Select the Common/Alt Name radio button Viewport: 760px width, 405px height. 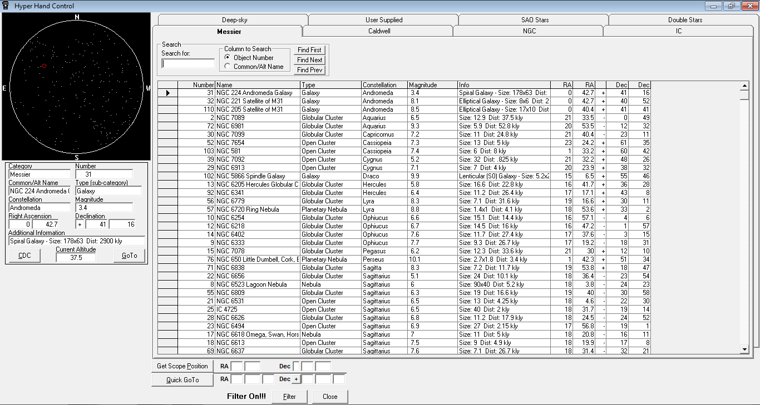click(227, 67)
